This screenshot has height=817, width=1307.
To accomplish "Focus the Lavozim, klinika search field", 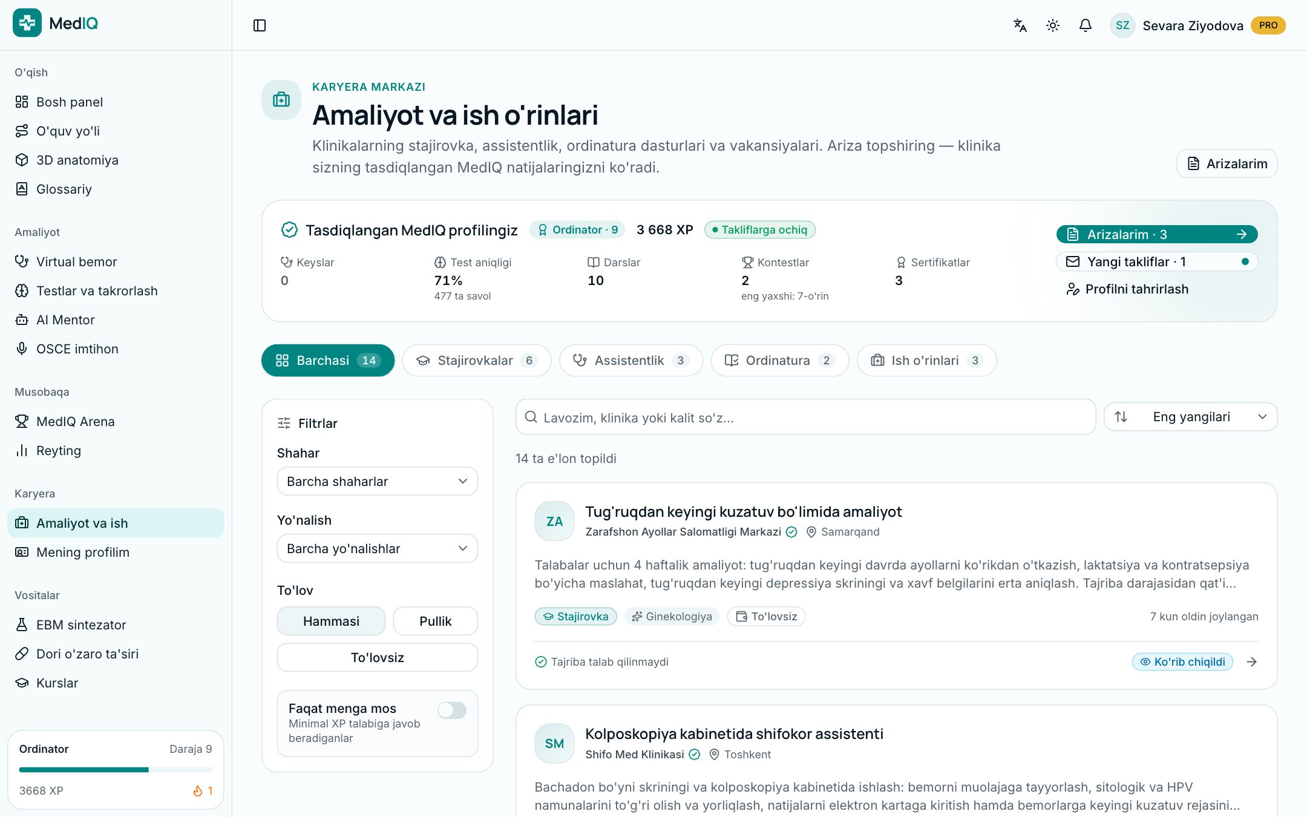I will point(805,417).
